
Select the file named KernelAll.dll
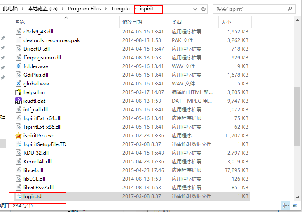point(37,162)
